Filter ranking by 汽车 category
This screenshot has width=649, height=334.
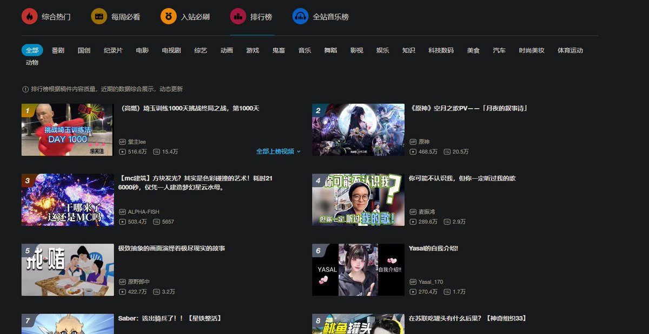499,50
